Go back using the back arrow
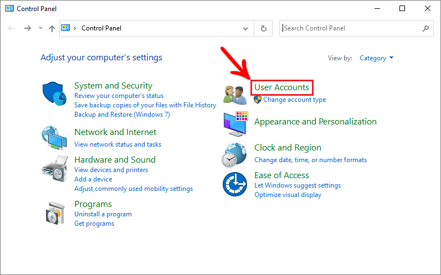 [11, 28]
